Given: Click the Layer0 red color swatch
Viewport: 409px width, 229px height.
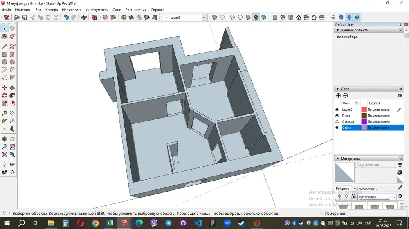Looking at the screenshot, I should (x=364, y=110).
